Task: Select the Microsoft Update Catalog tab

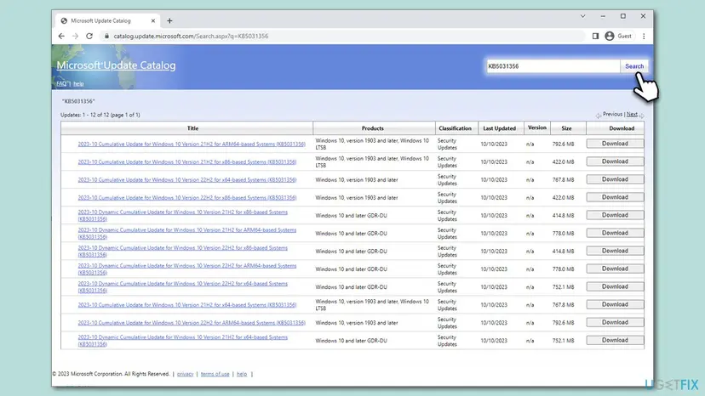Action: [108, 20]
